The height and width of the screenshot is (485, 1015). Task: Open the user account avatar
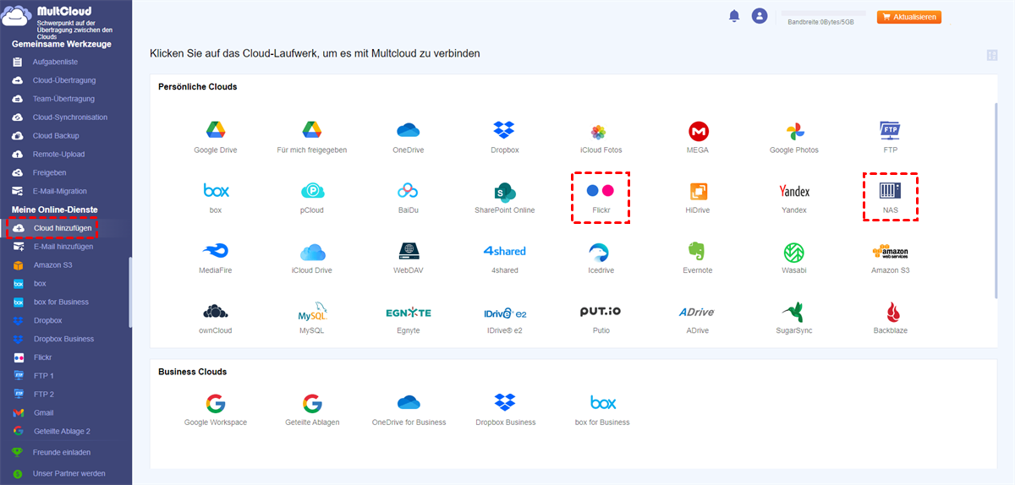coord(760,16)
